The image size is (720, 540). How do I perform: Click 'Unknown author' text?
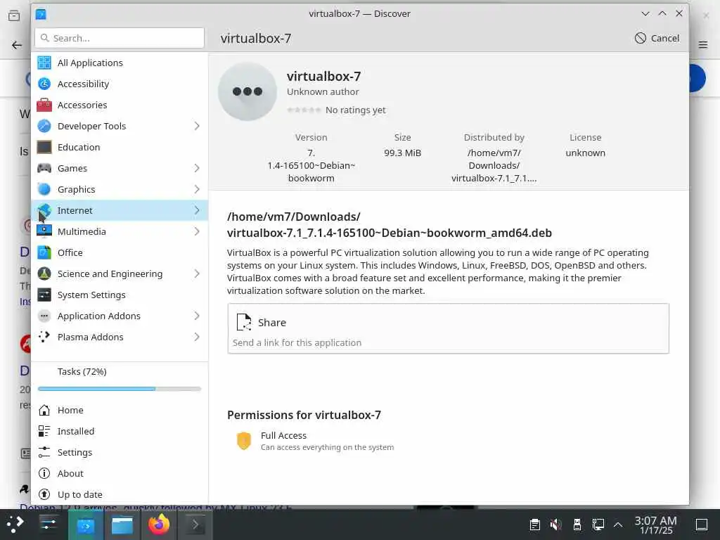tap(323, 92)
